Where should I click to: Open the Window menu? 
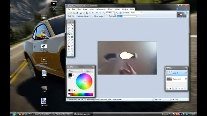(125, 9)
